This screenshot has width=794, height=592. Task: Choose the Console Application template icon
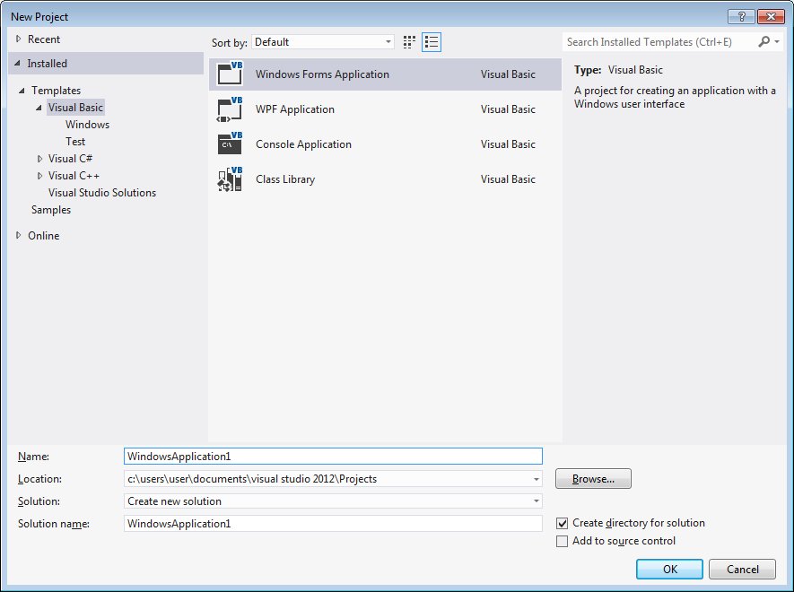click(x=231, y=144)
